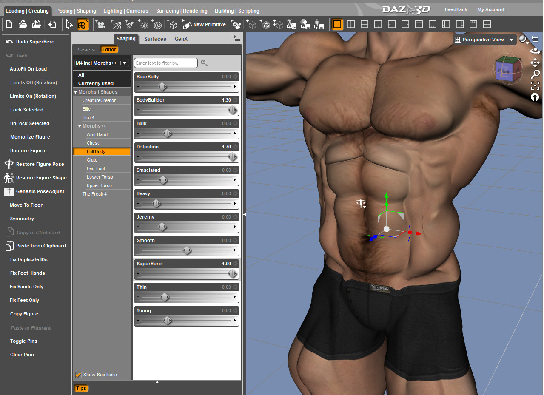Select the arrow Node Selection tool
The image size is (544, 395).
pos(69,25)
